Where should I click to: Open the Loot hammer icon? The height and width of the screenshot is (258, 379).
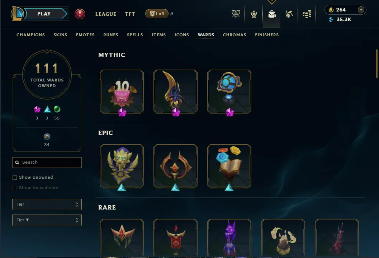[289, 14]
